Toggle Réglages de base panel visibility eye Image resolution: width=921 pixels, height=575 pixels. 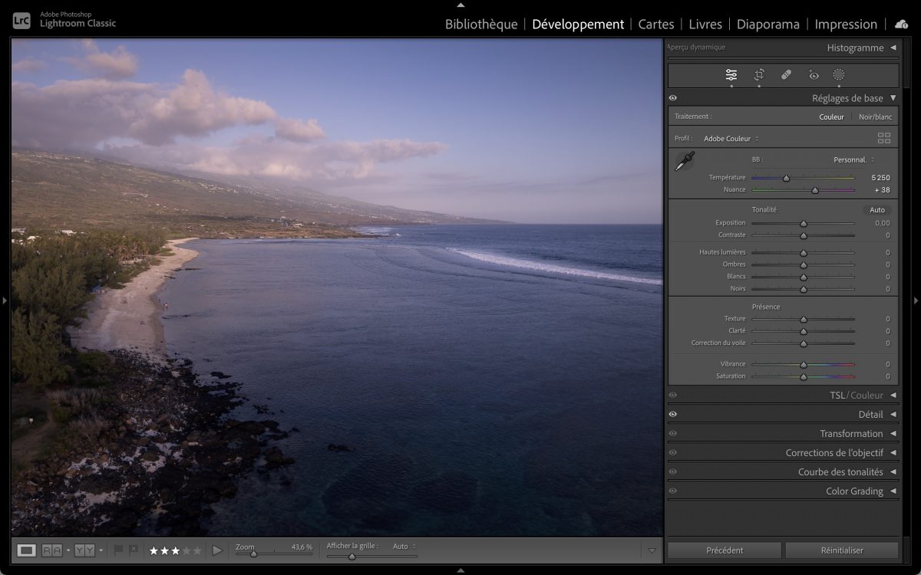(673, 98)
